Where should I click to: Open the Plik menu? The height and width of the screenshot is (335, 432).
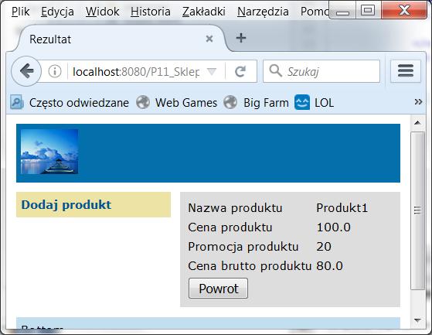[20, 12]
